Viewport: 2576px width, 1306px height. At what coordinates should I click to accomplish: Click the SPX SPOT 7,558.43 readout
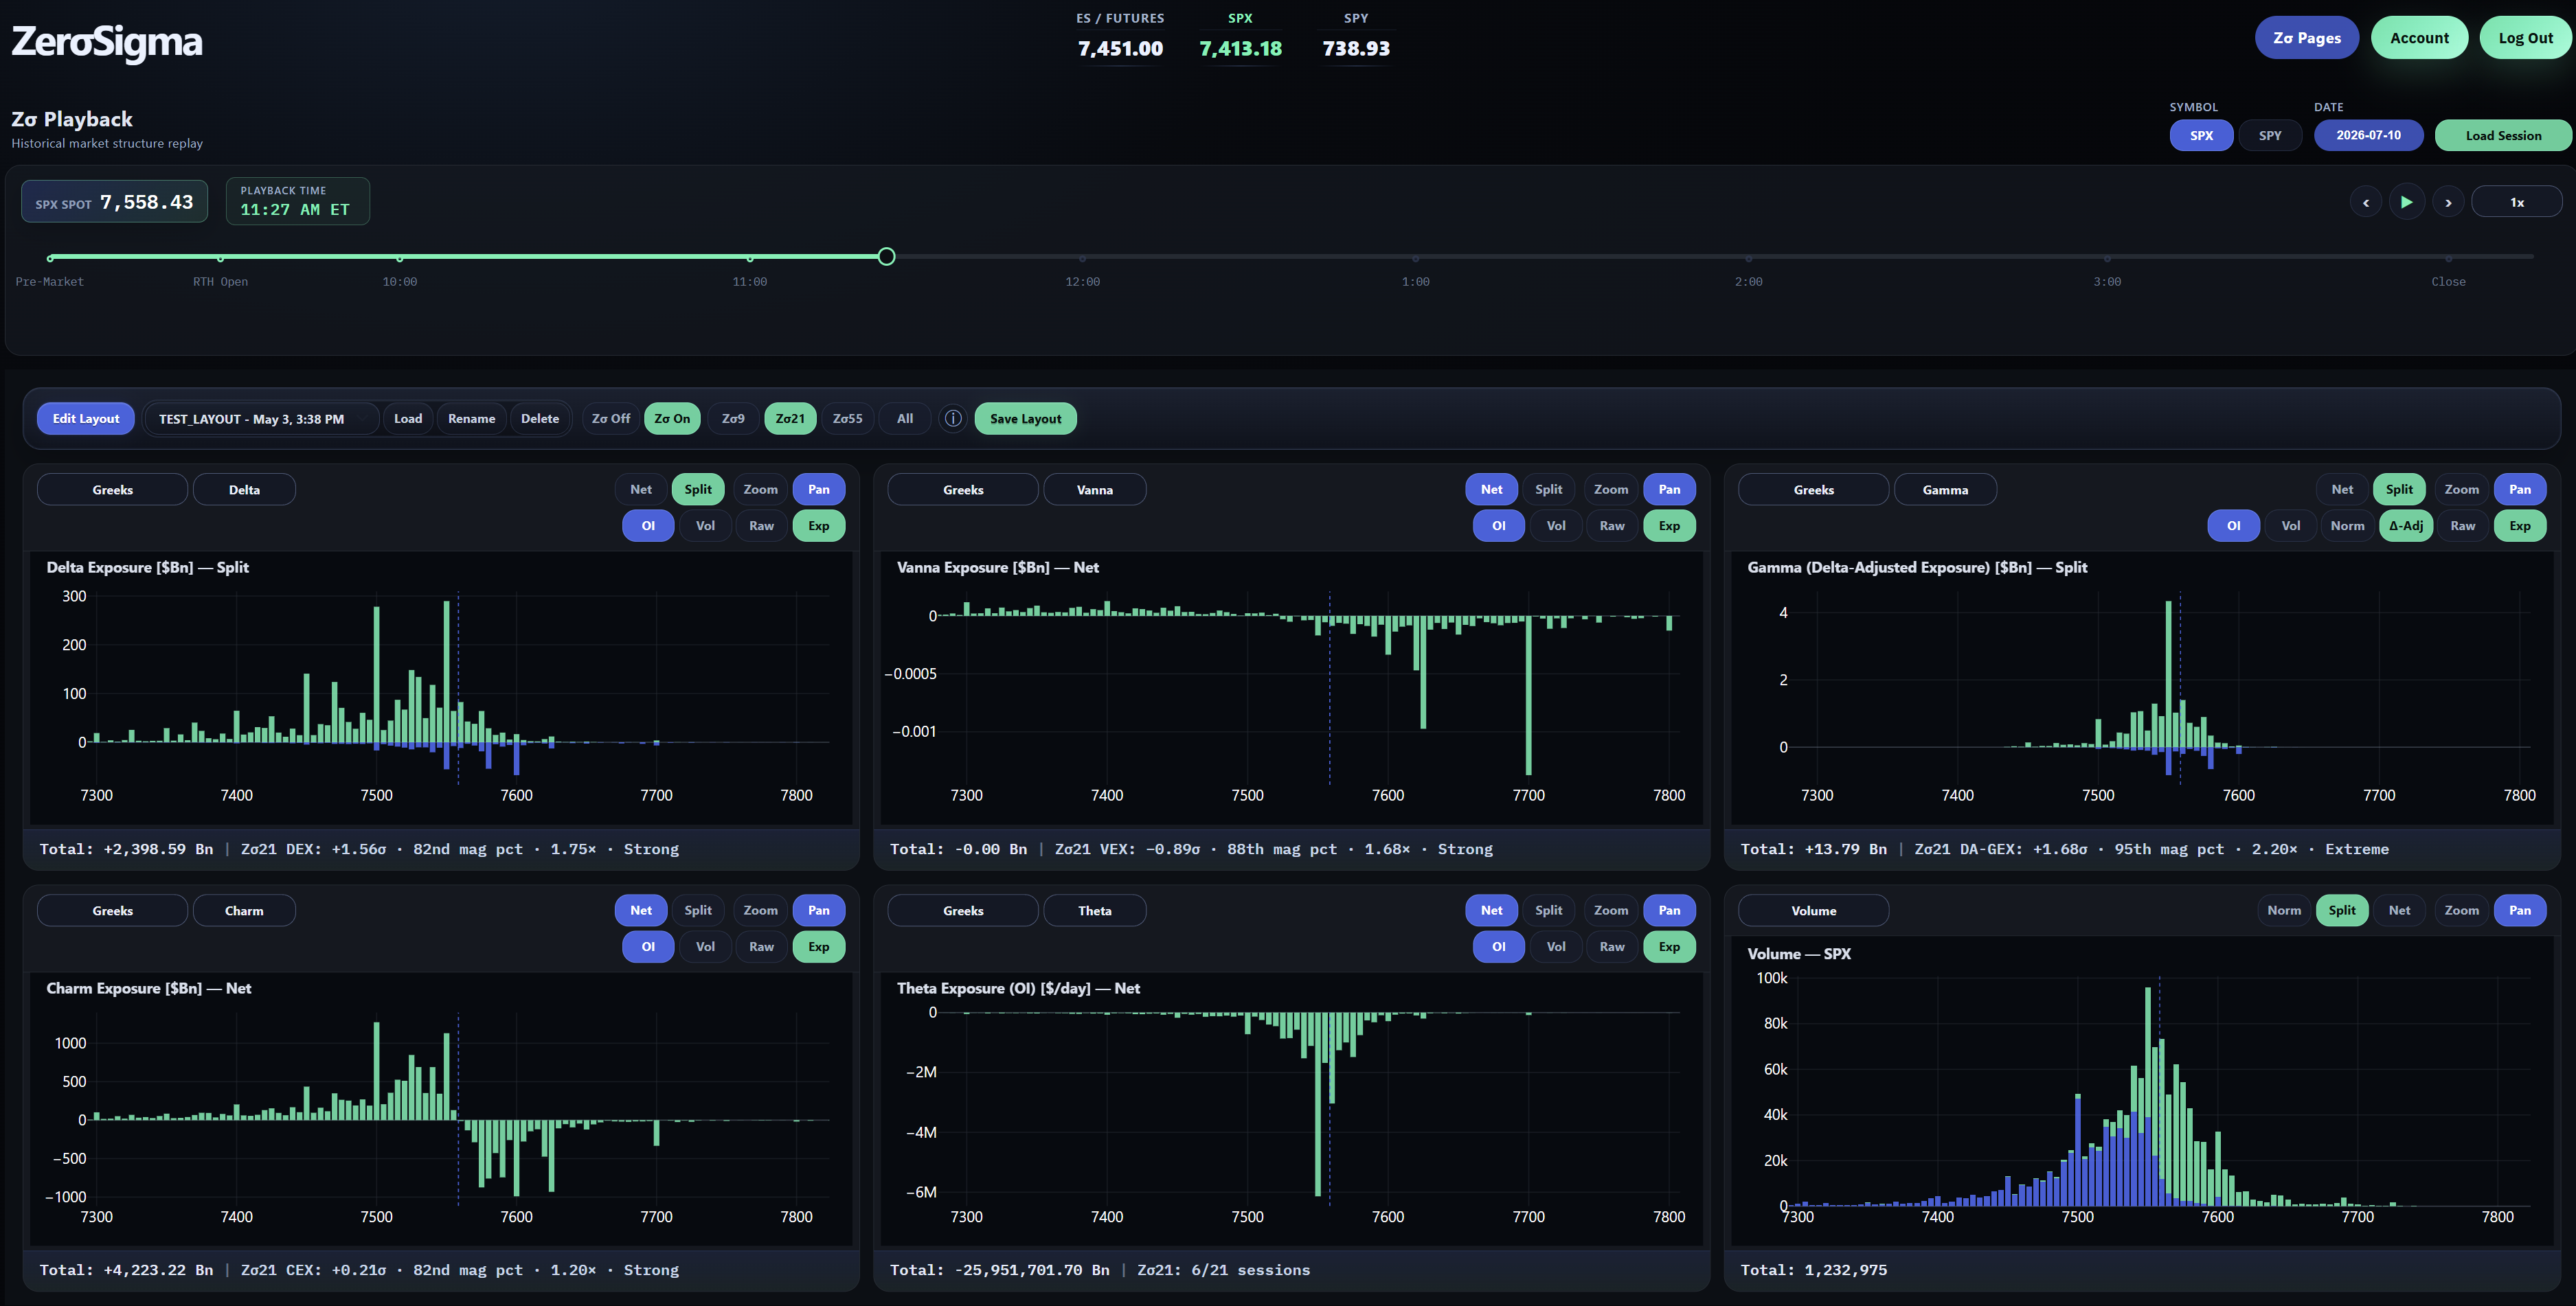(x=114, y=202)
